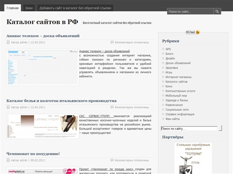Screen dimensions: 233x174
Task: Open the Кино category
Action: [169, 86]
